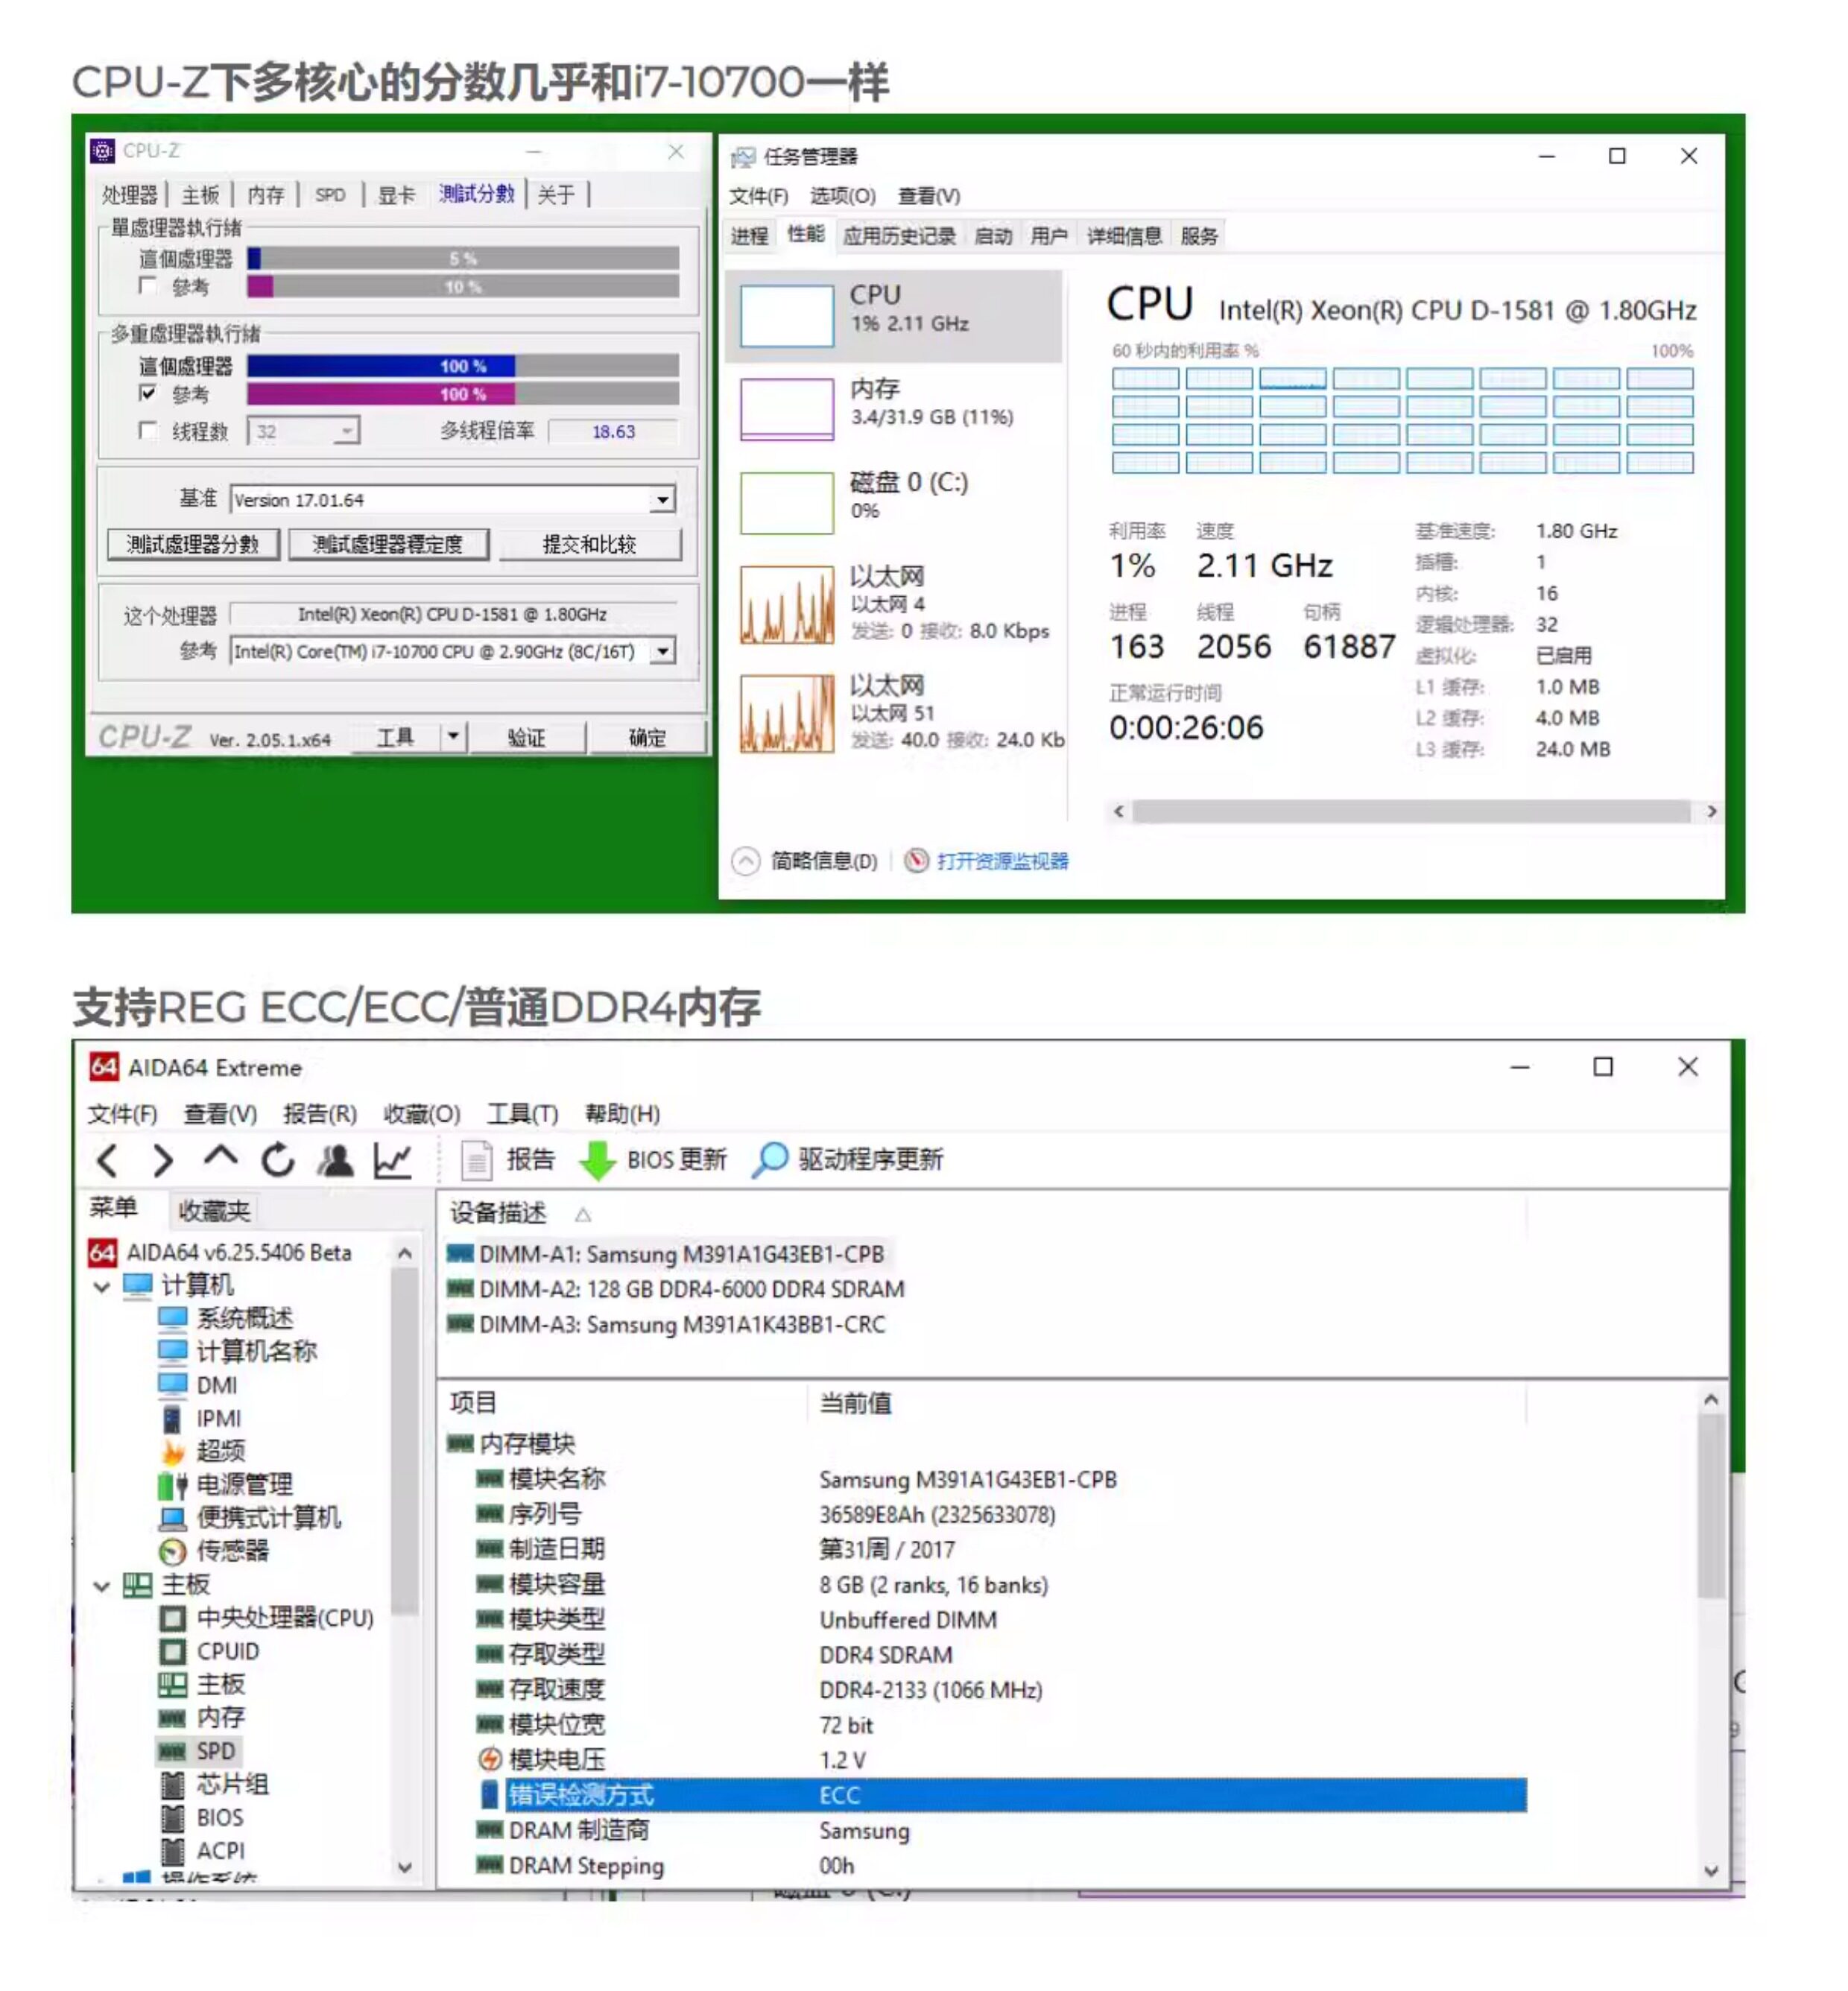Toggle the thread count checkbox
This screenshot has height=1991, width=1848.
[x=148, y=431]
